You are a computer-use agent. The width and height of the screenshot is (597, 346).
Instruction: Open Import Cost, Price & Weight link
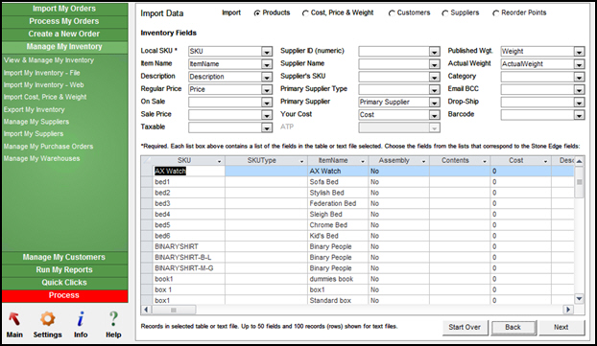(45, 98)
